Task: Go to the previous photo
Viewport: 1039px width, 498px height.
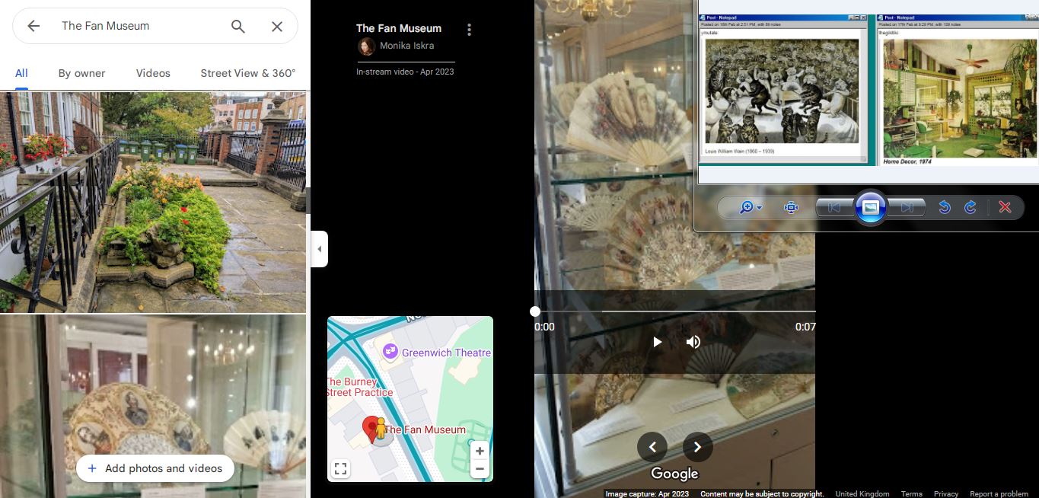Action: coord(652,447)
